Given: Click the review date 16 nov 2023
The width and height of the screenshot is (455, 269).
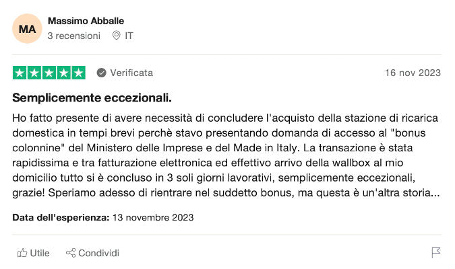Looking at the screenshot, I should [x=413, y=73].
